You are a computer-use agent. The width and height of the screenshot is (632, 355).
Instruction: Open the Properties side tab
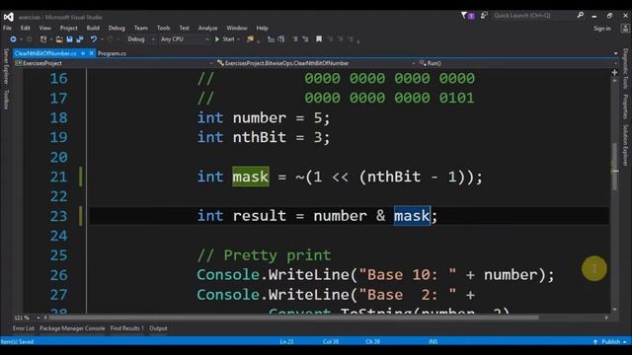(625, 107)
